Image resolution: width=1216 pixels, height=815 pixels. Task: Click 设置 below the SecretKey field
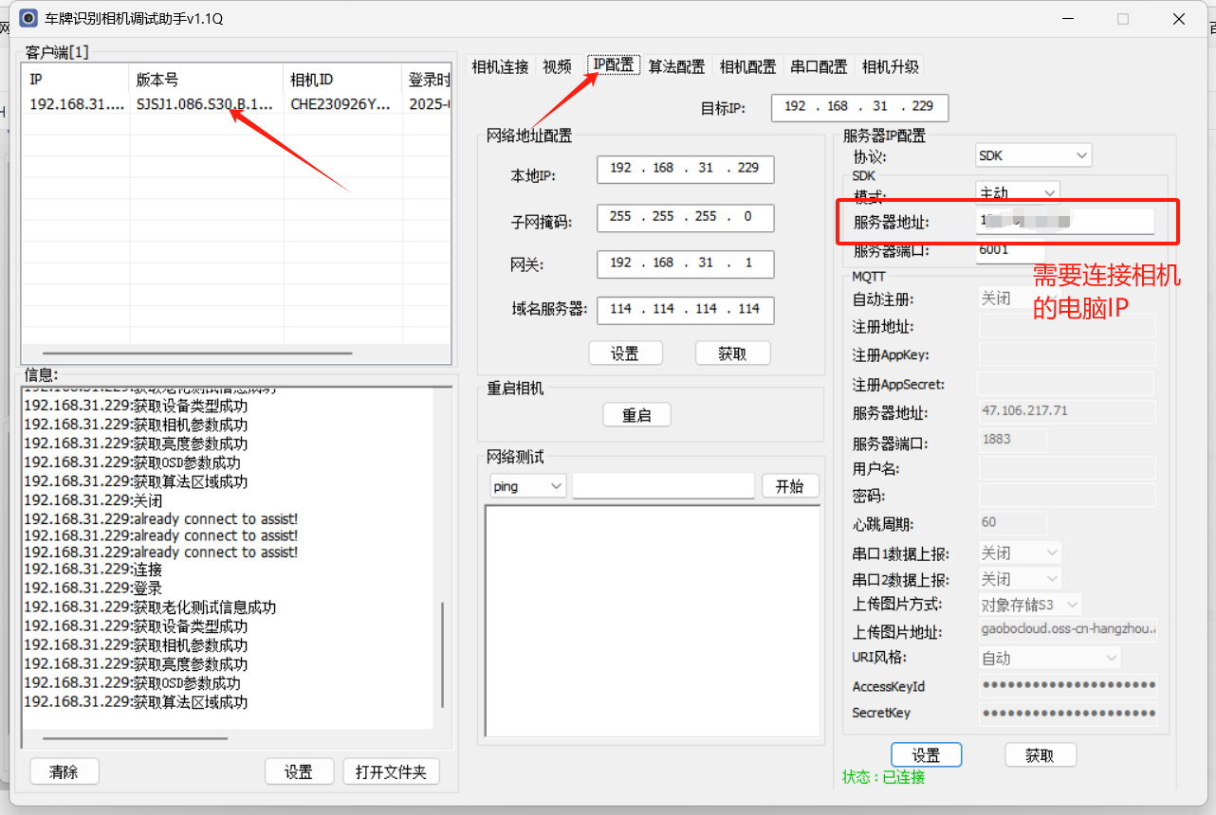point(926,755)
